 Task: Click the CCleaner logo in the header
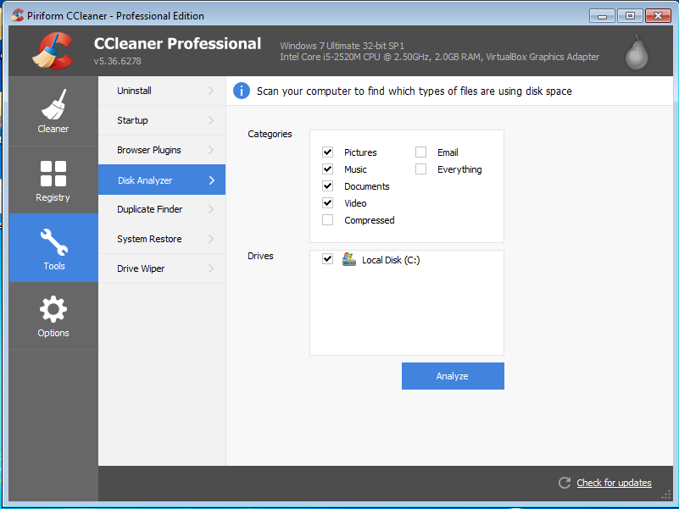(53, 50)
